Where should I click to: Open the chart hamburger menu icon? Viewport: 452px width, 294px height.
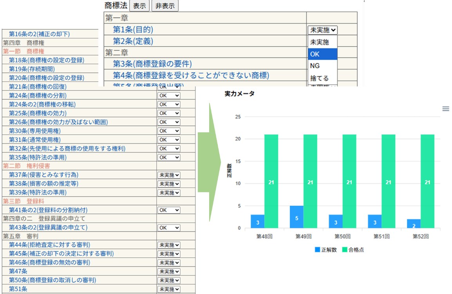445,109
